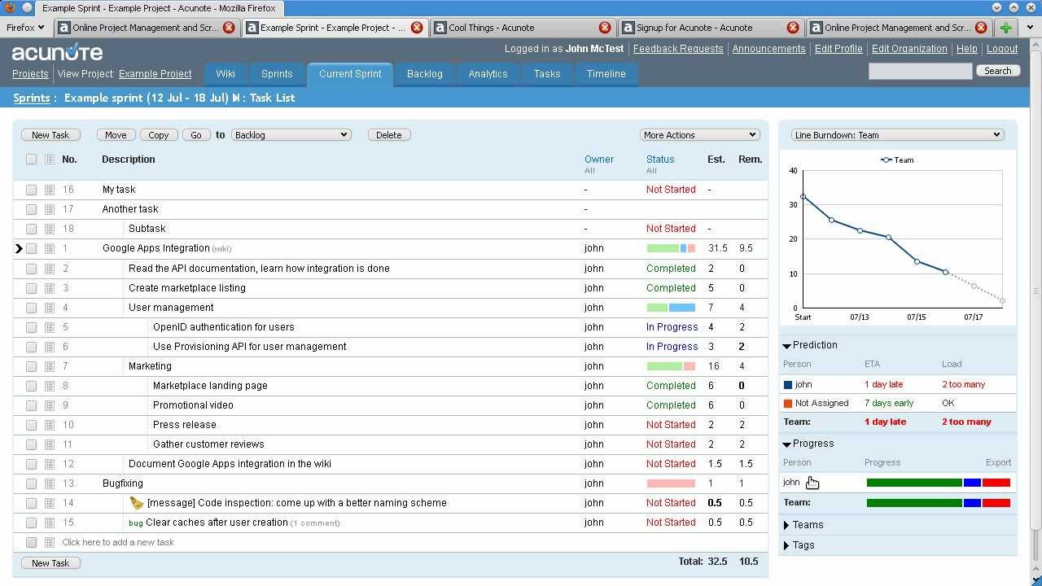The height and width of the screenshot is (586, 1042).
Task: Open details icon for task 16
Action: click(x=50, y=190)
